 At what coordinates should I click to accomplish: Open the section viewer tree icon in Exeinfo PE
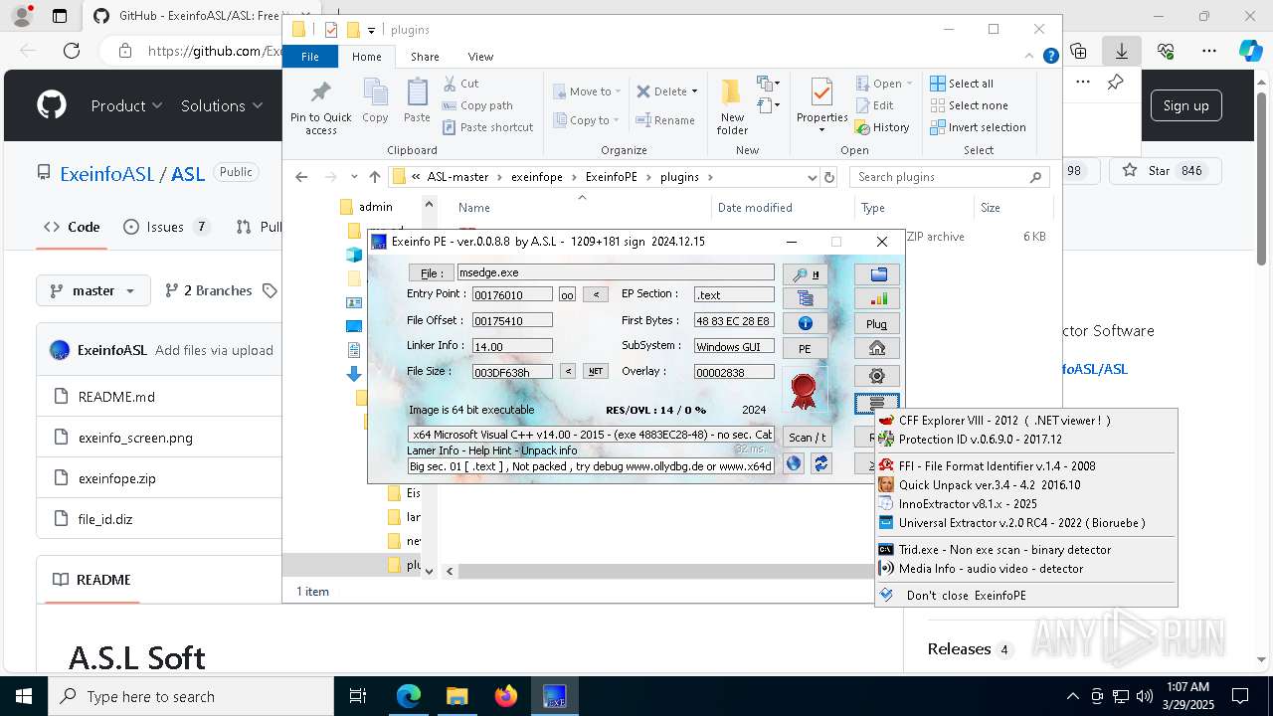click(x=805, y=298)
